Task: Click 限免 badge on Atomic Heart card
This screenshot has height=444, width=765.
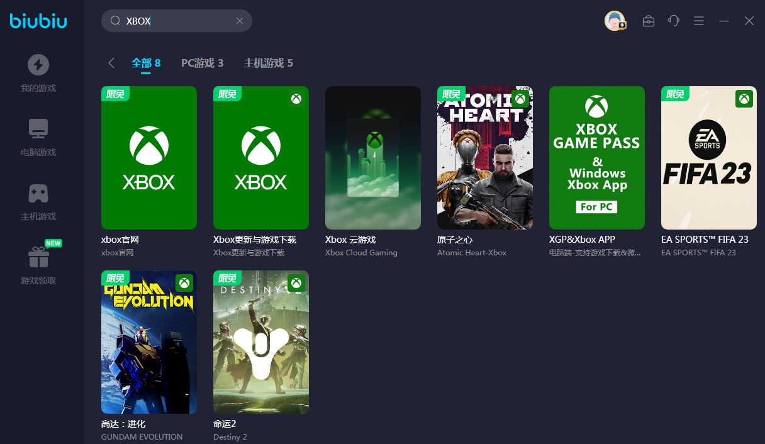Action: click(x=451, y=94)
